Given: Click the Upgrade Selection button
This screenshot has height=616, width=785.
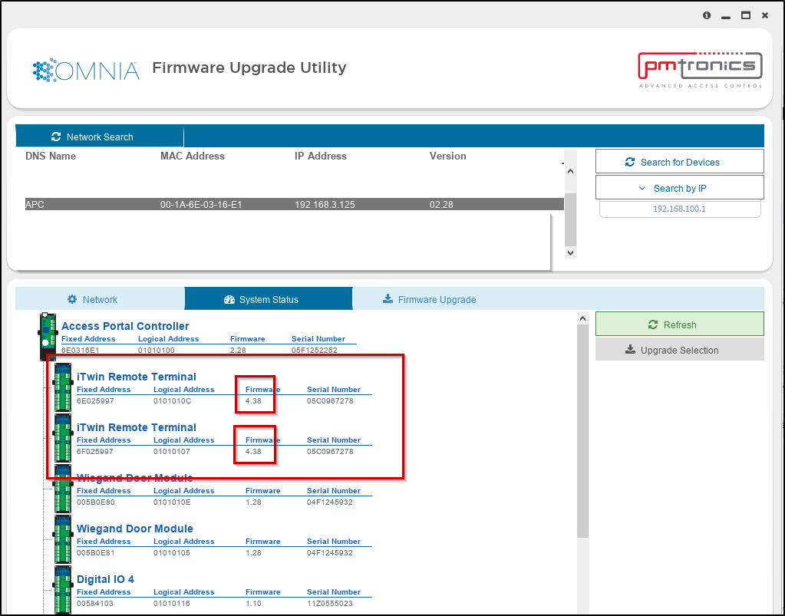Looking at the screenshot, I should tap(679, 351).
